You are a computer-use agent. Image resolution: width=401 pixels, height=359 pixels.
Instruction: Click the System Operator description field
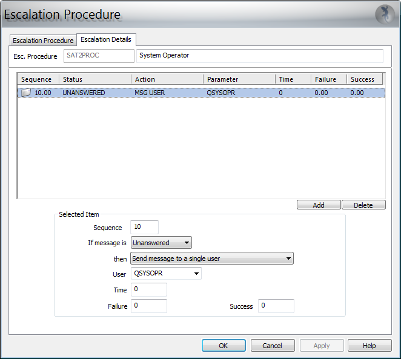[260, 56]
